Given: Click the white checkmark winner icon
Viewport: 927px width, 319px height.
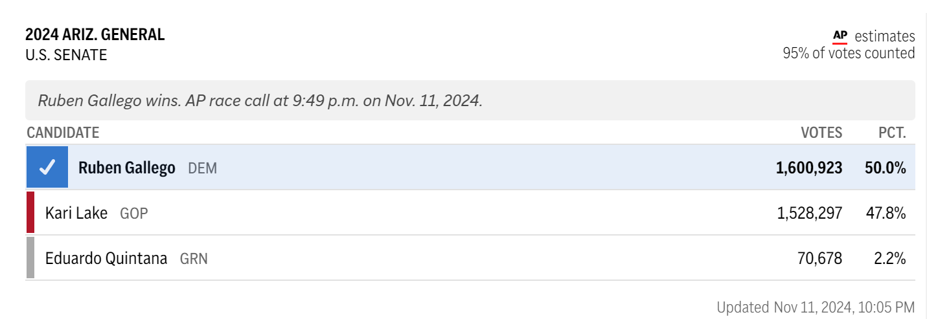Looking at the screenshot, I should (47, 167).
